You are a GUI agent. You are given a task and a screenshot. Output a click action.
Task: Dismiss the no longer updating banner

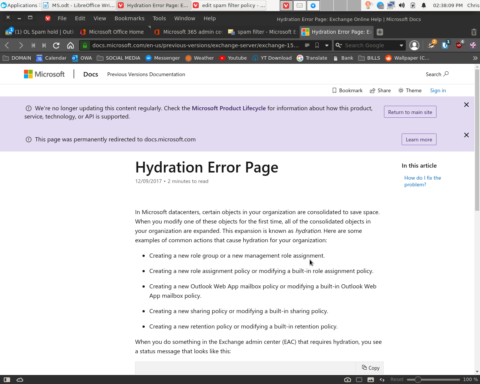click(466, 105)
